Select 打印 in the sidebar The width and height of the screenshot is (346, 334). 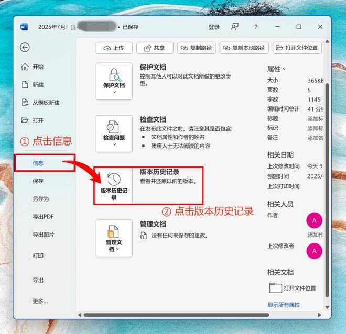(38, 255)
